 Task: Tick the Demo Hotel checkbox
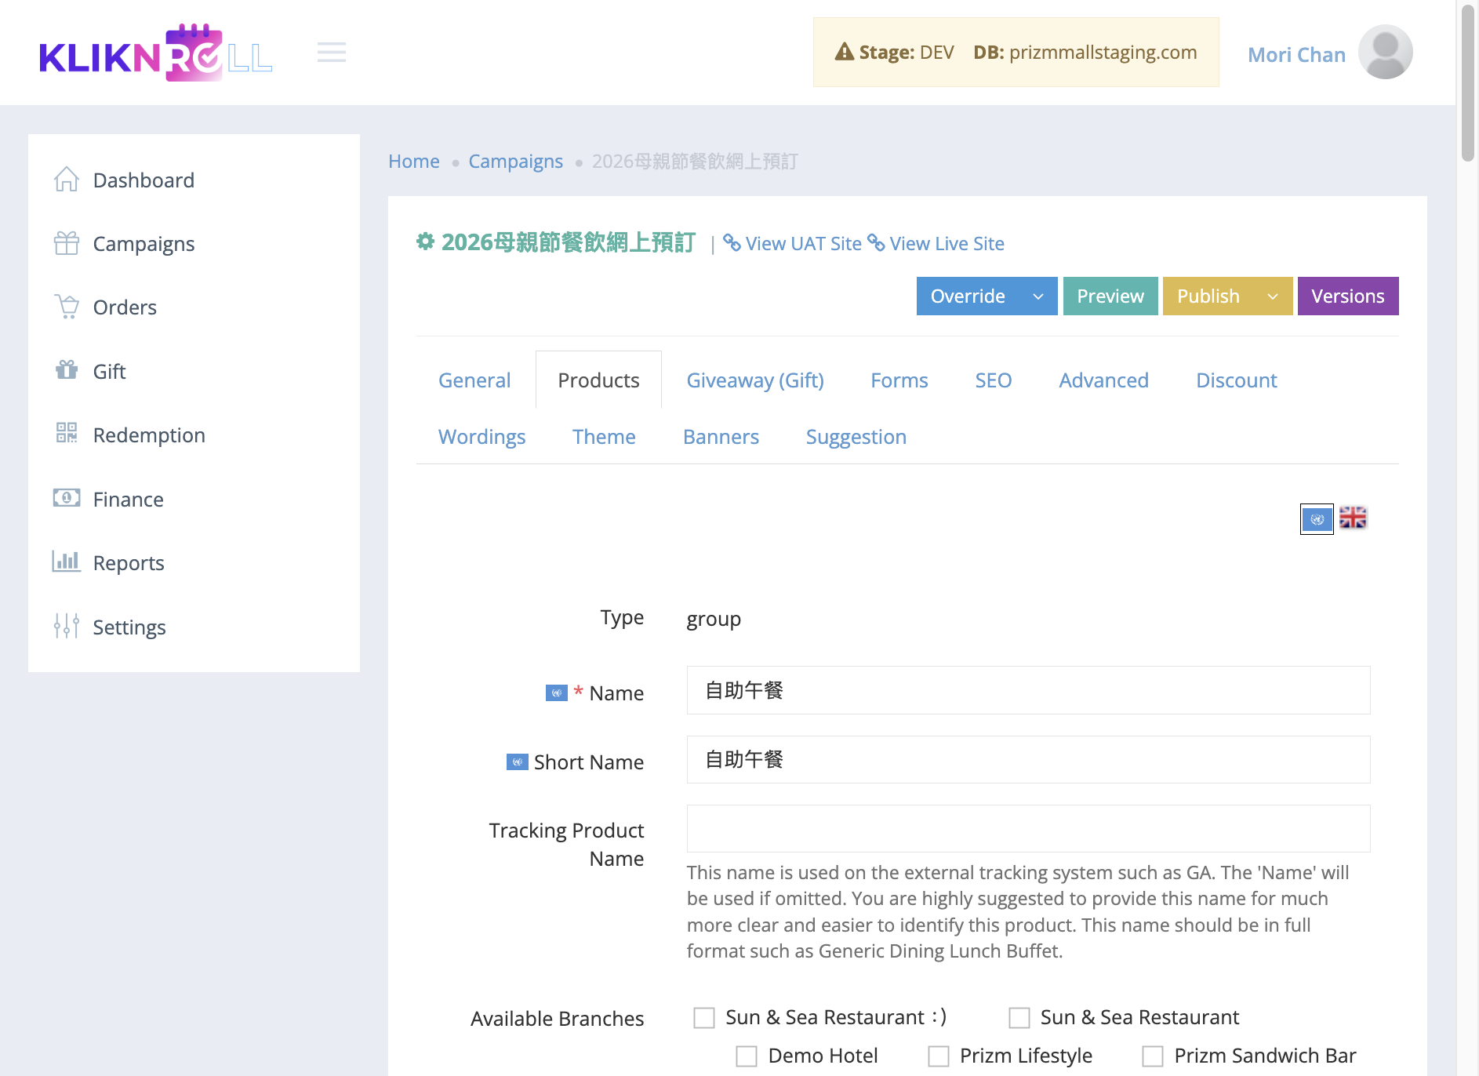(747, 1056)
